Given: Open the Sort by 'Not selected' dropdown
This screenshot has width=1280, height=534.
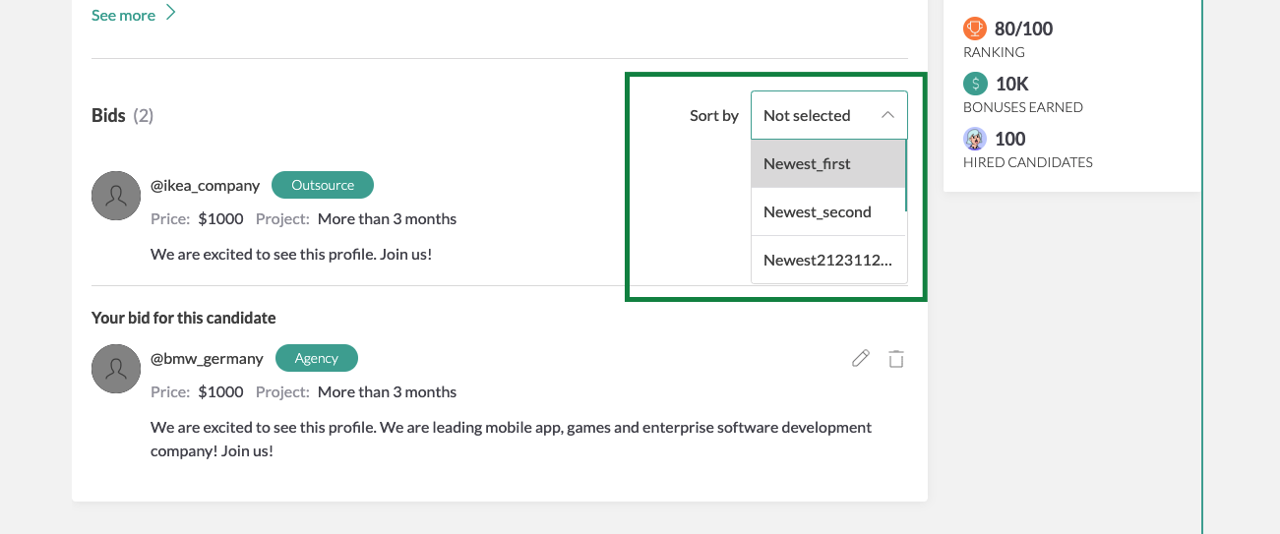Looking at the screenshot, I should 817,116.
